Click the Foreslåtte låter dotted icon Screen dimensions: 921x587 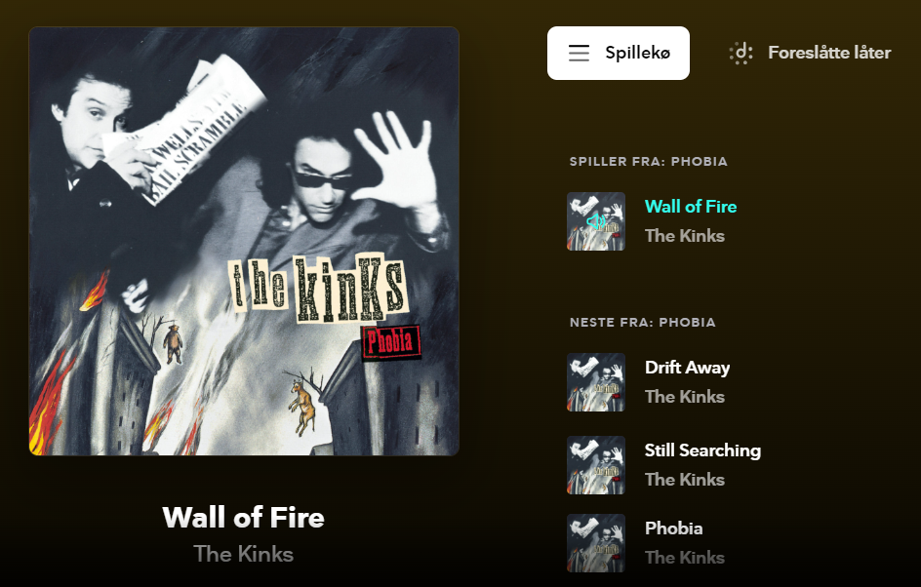pos(741,53)
